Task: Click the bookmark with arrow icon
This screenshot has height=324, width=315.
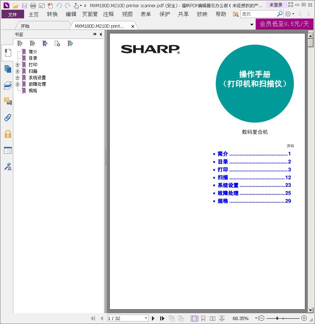Action: click(45, 44)
